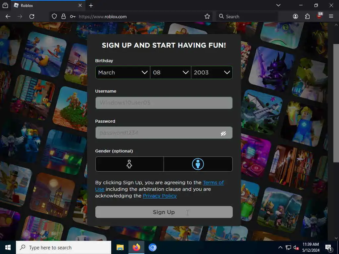
Task: Open the Windows Start menu
Action: (x=8, y=247)
